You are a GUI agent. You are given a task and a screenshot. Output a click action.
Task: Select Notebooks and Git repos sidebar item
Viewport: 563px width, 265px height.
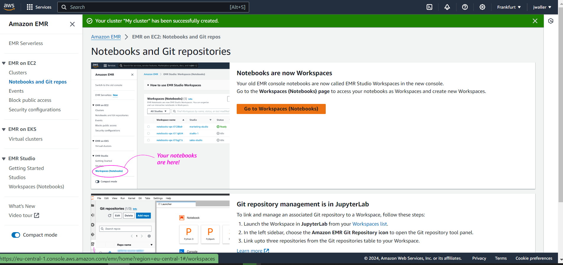click(38, 82)
